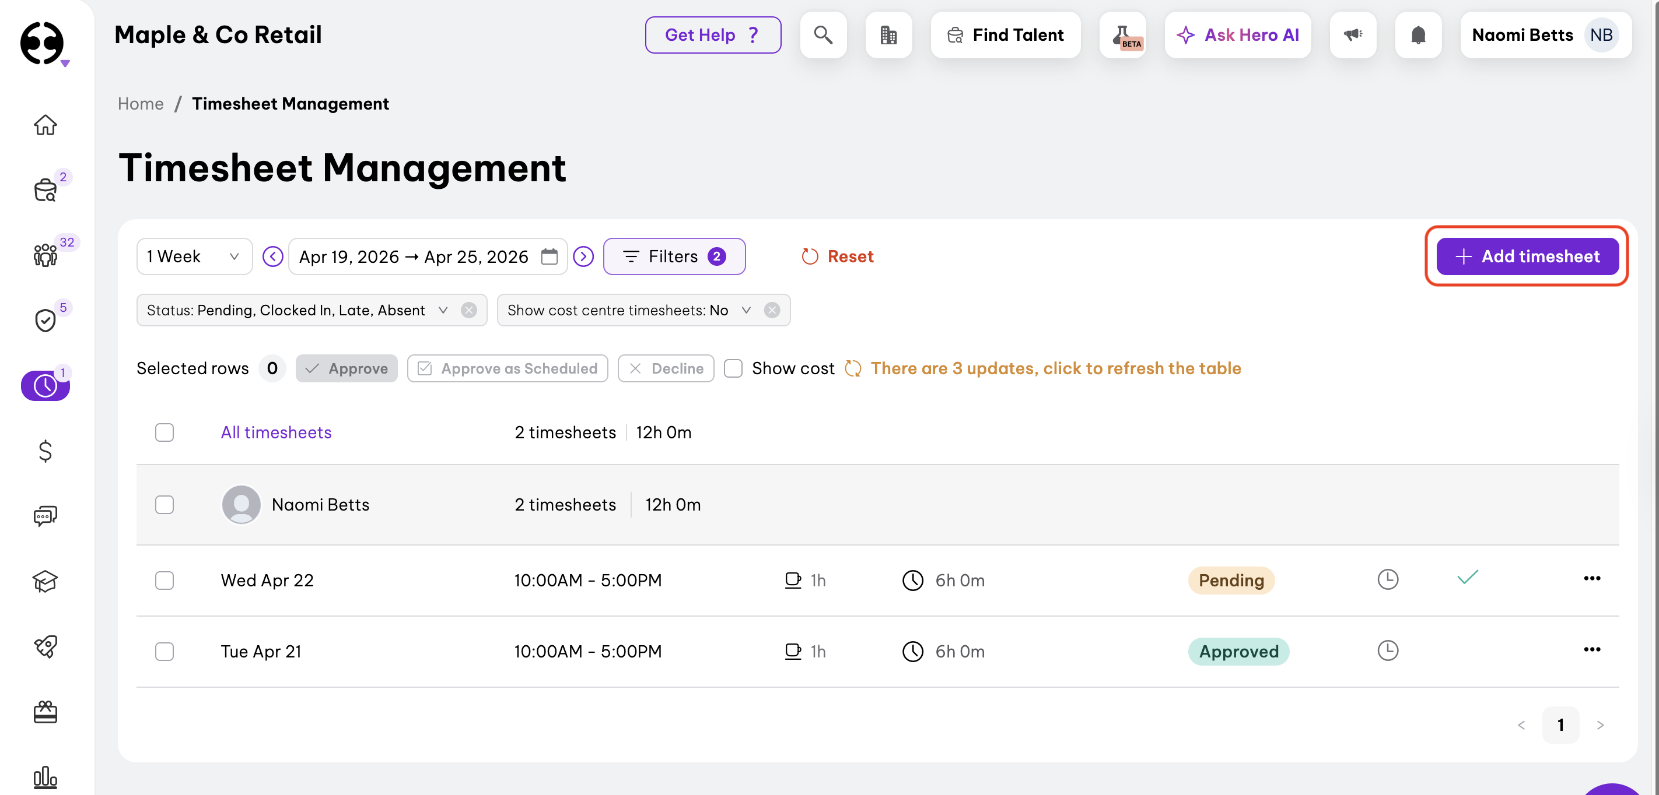Image resolution: width=1659 pixels, height=795 pixels.
Task: Open the search magnifier icon
Action: click(822, 35)
